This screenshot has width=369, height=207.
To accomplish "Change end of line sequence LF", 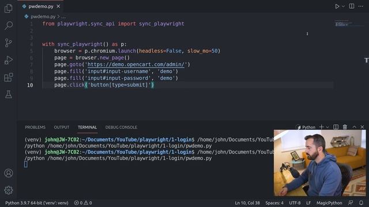I will pos(308,203).
